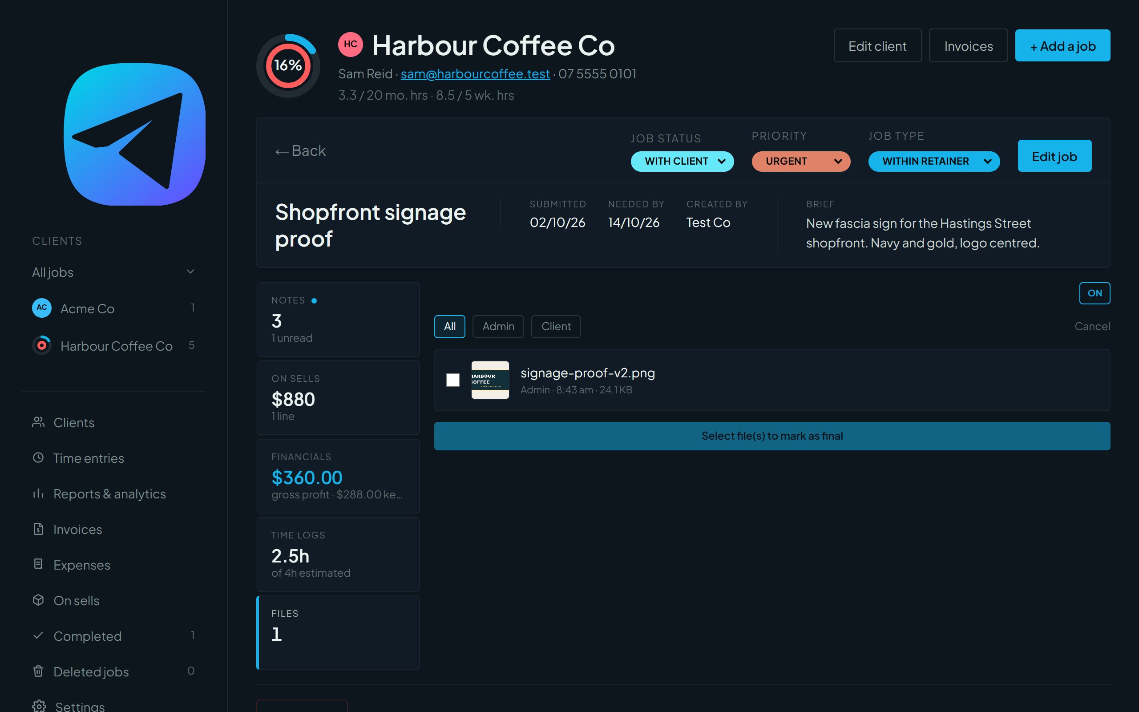
Task: Open Reports & analytics via its bar chart icon
Action: point(38,494)
